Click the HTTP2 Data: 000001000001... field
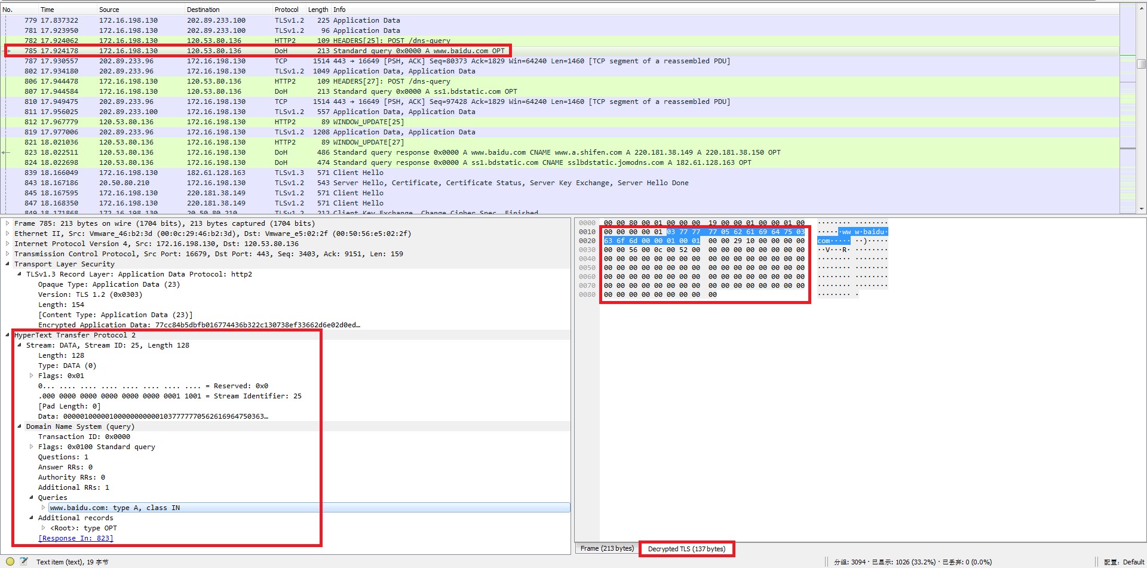This screenshot has height=568, width=1147. click(x=153, y=416)
